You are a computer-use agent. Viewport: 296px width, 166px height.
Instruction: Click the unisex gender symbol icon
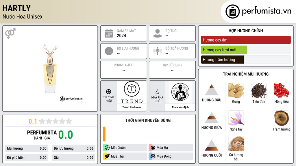pos(10,33)
